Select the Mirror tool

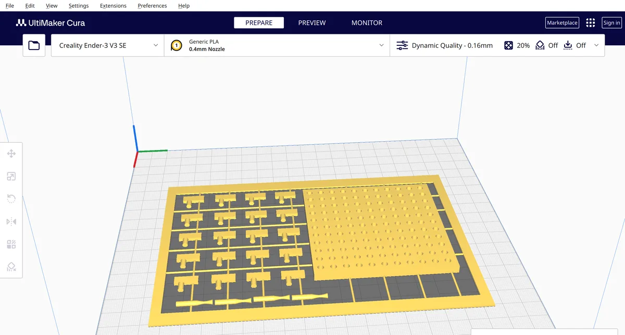11,221
